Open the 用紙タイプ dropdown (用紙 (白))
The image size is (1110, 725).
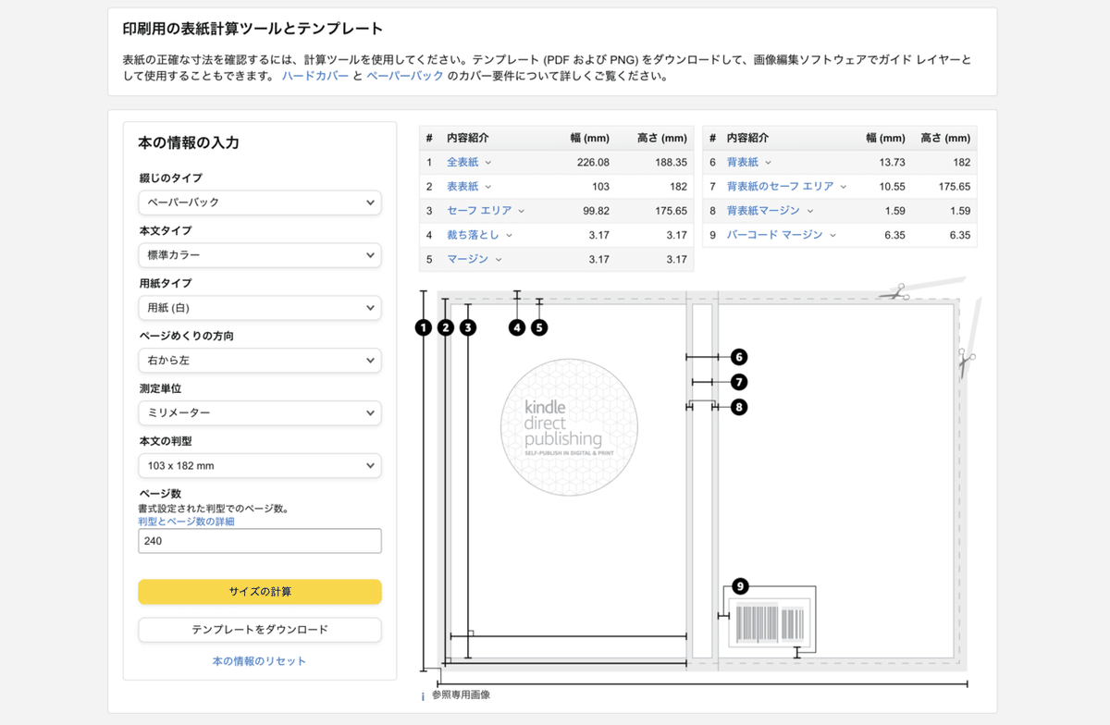tap(260, 308)
